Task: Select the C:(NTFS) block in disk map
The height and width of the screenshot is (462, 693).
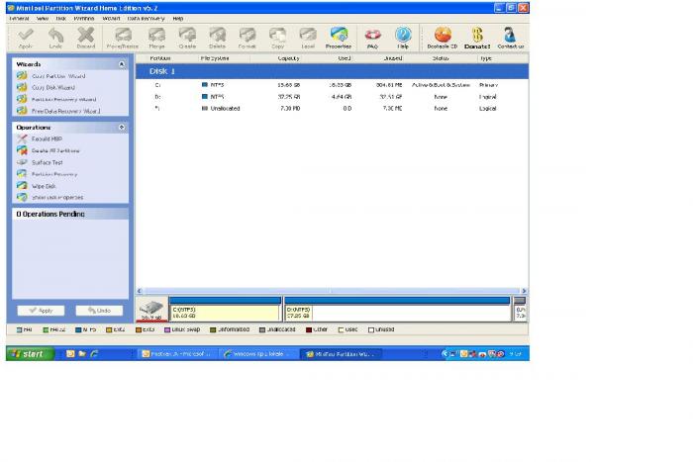Action: click(225, 310)
